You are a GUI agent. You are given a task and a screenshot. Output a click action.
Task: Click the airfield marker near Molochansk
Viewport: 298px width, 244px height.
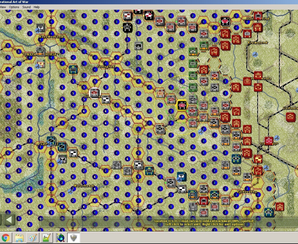pyautogui.click(x=70, y=191)
